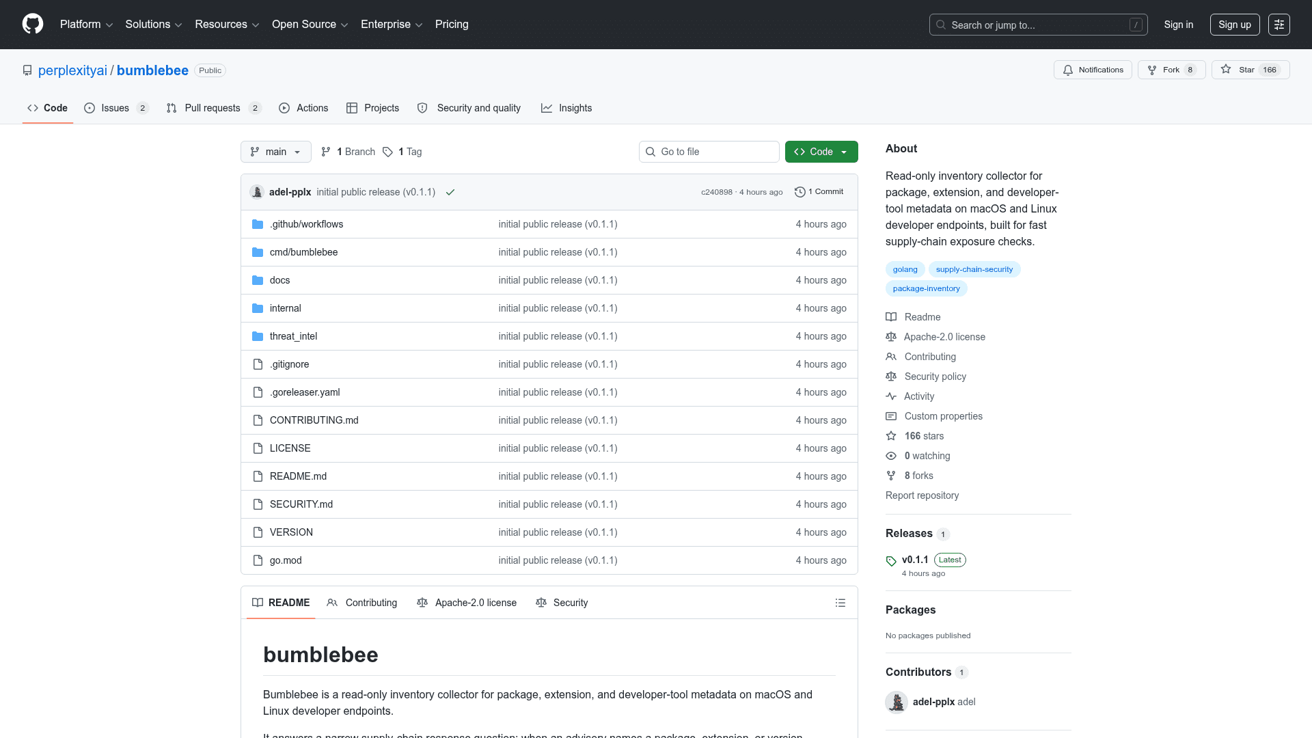
Task: Select the Apache-2.0 license tab
Action: tap(467, 603)
